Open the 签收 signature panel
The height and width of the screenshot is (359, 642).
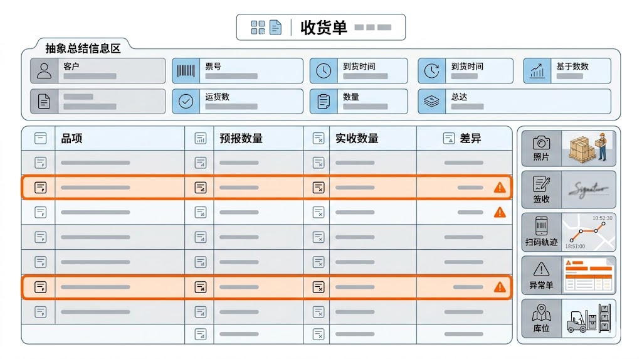(x=541, y=190)
